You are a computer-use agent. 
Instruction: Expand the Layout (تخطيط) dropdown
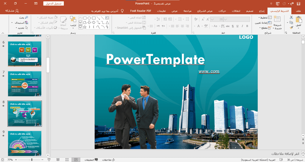265,18
